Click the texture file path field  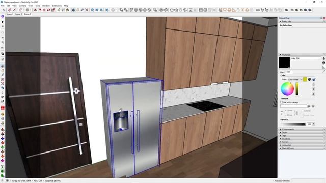(x=293, y=106)
